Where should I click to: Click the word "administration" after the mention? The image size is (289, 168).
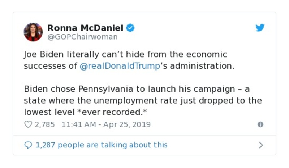click(x=202, y=67)
